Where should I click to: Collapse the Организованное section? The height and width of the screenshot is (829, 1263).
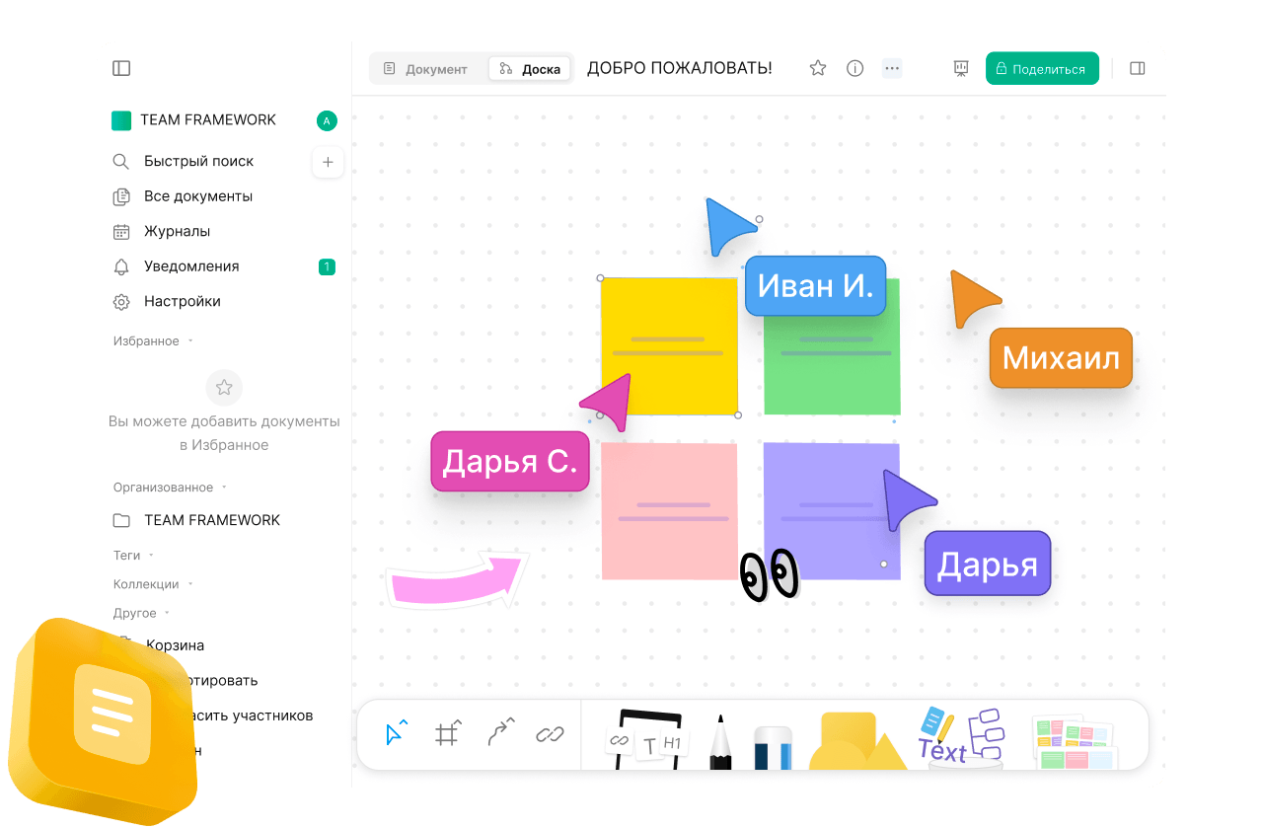[x=170, y=487]
